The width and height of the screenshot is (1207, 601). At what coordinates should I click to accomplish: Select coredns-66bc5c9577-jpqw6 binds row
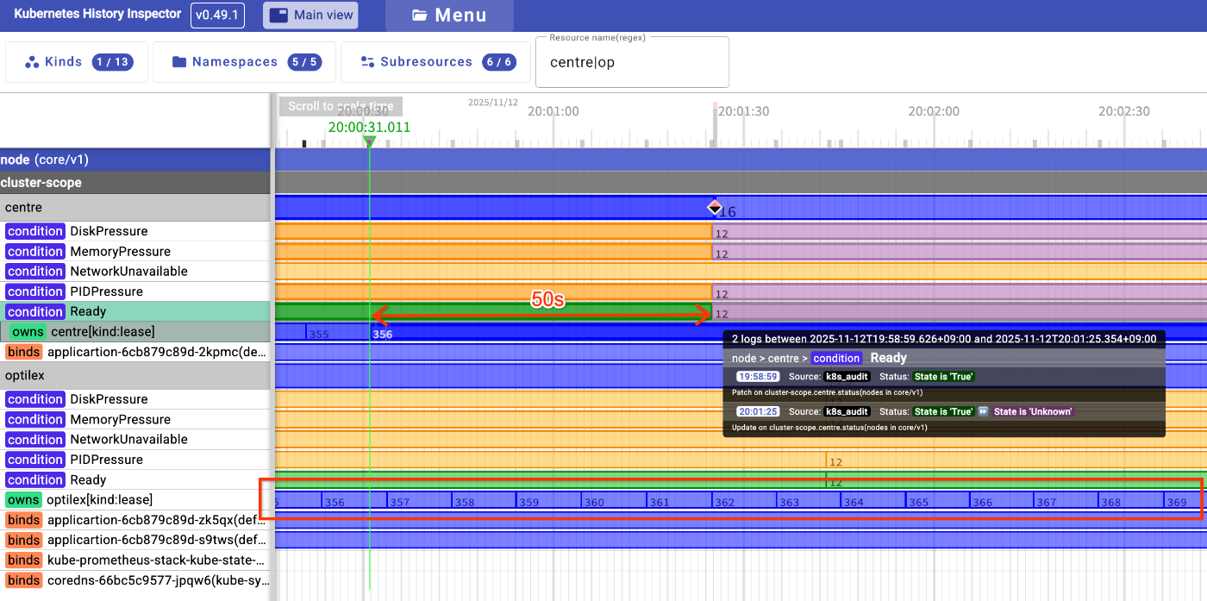[x=136, y=580]
